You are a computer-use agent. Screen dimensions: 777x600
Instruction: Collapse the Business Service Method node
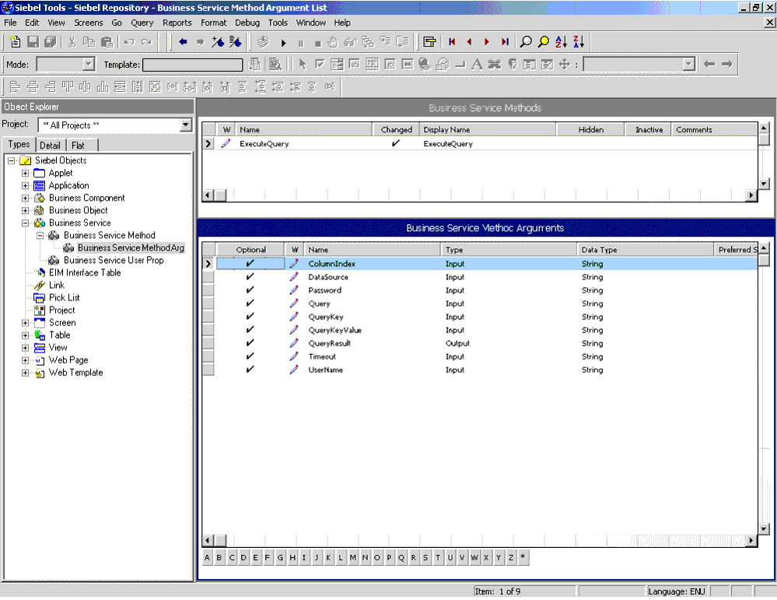[40, 236]
